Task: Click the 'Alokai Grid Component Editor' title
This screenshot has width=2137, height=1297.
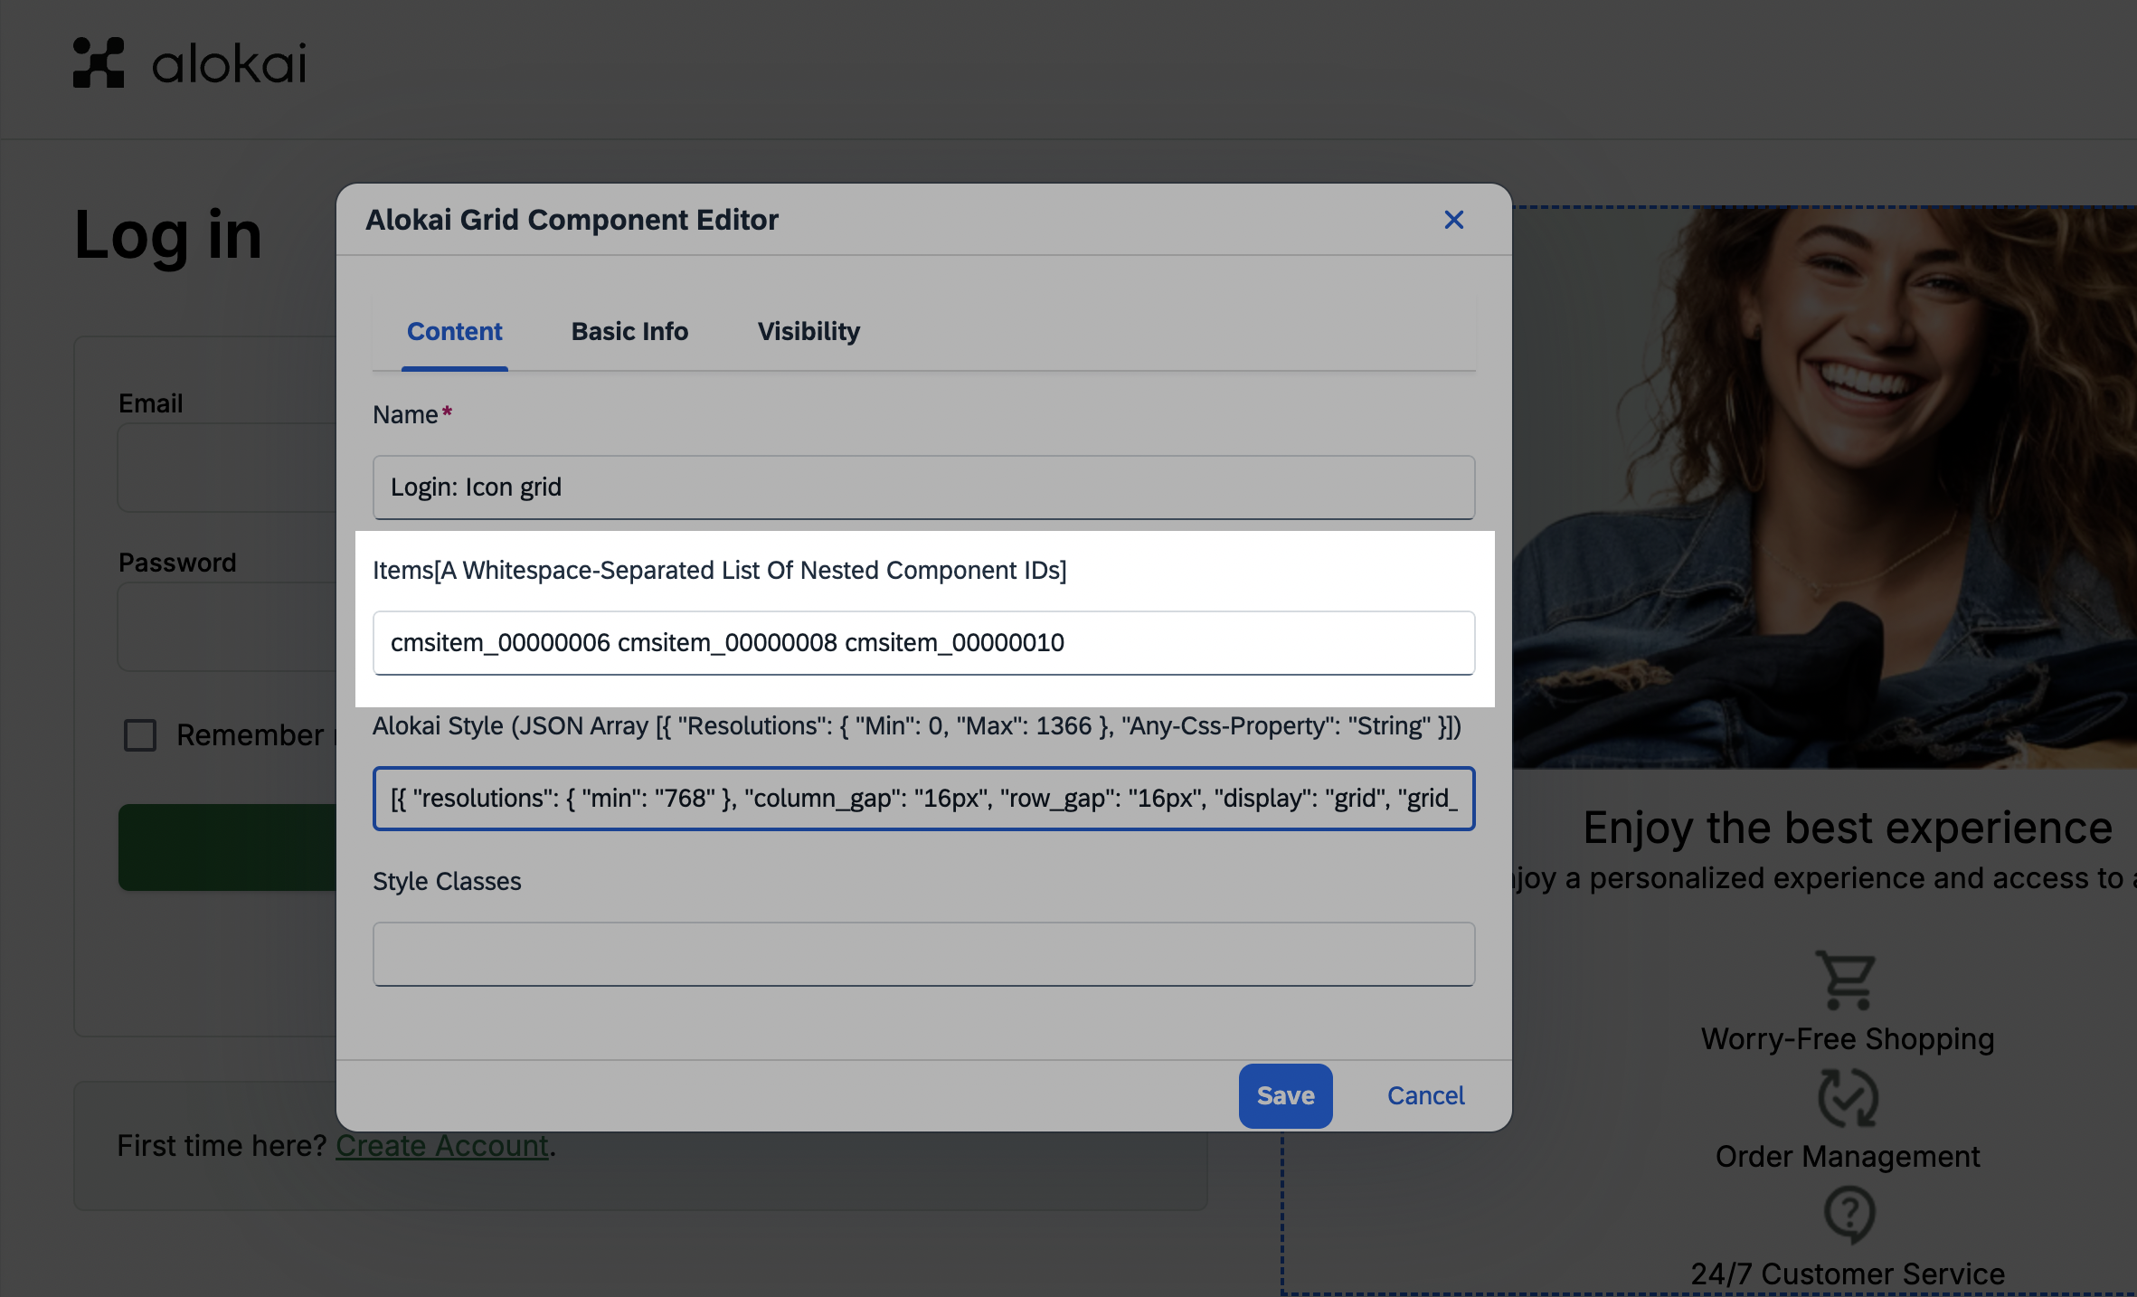Action: click(572, 220)
